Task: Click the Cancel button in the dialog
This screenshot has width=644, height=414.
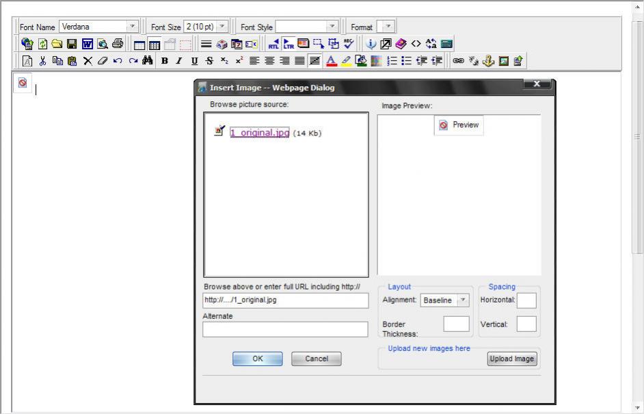Action: (x=317, y=359)
